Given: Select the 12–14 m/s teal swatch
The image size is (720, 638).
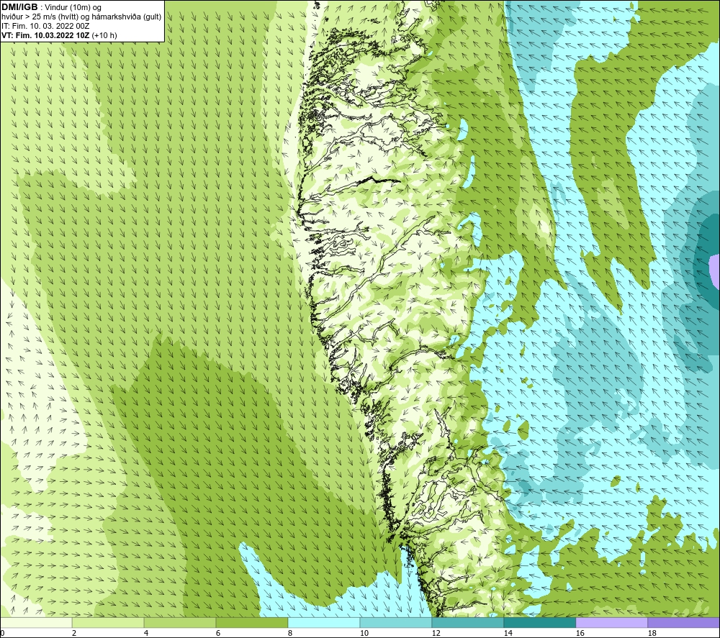Looking at the screenshot, I should click(467, 622).
